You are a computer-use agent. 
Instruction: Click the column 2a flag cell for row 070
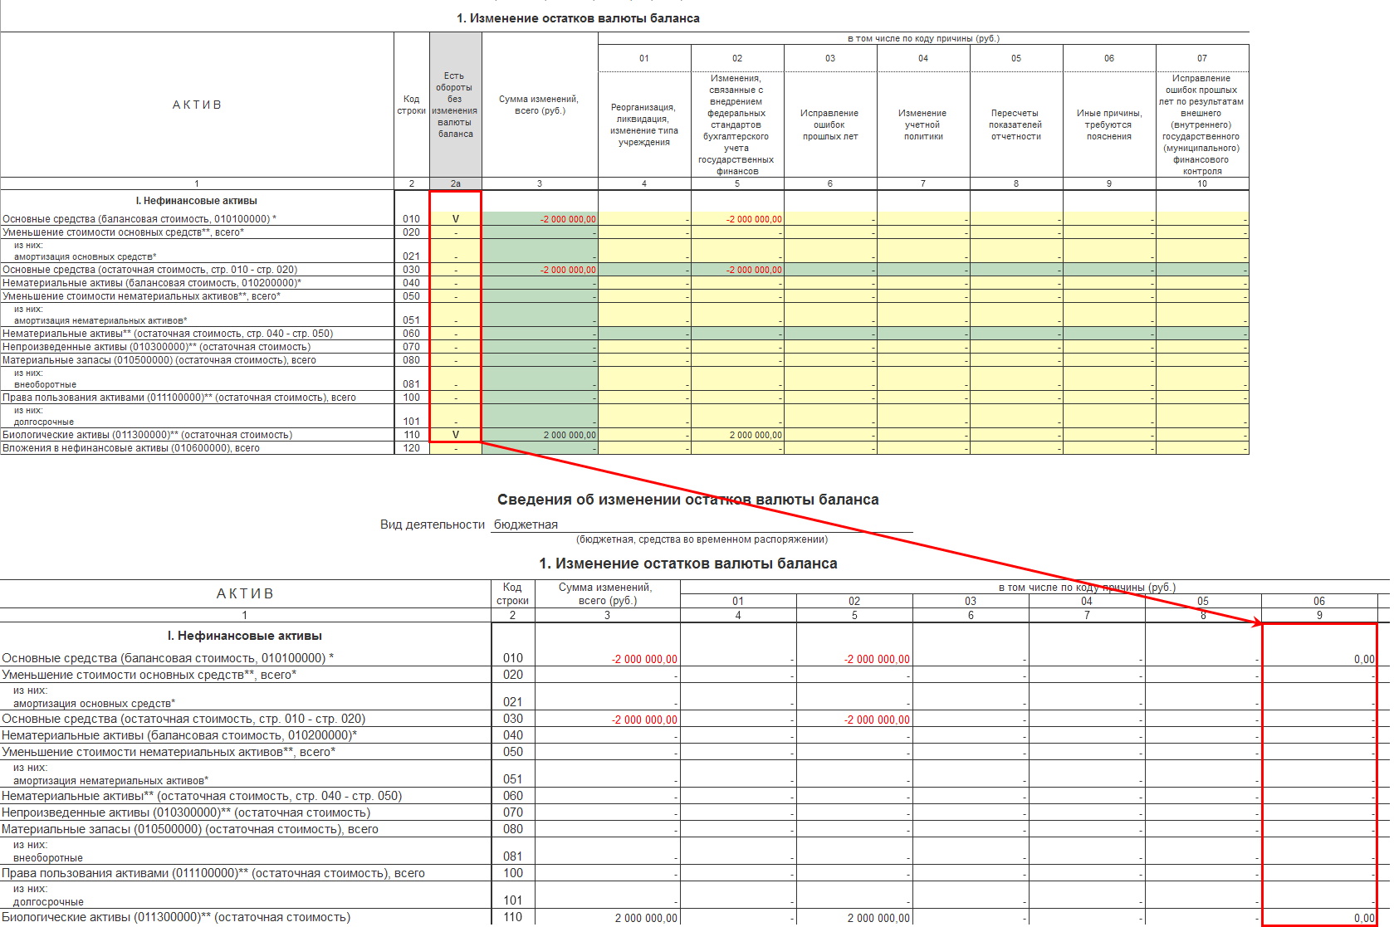point(455,347)
